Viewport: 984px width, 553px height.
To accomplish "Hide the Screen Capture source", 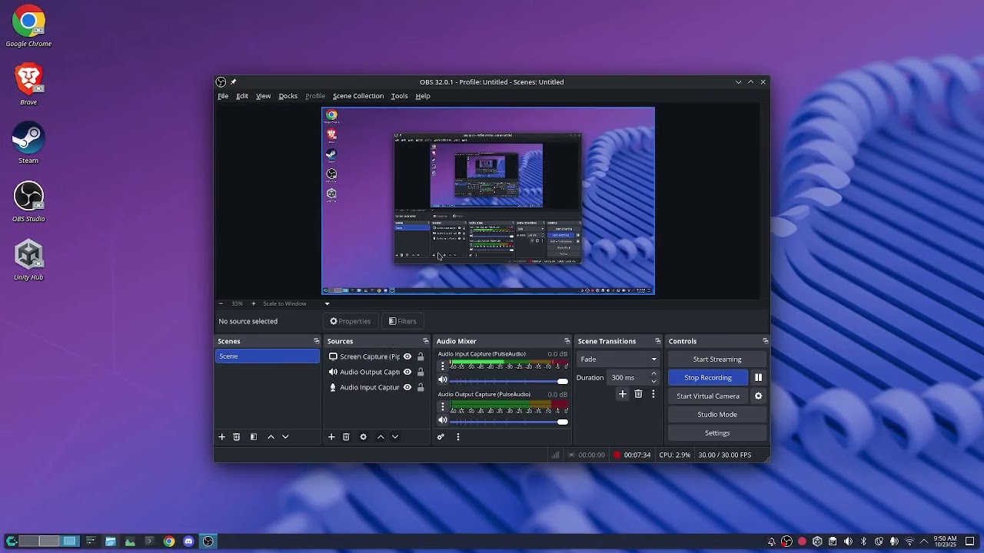I will pyautogui.click(x=407, y=356).
